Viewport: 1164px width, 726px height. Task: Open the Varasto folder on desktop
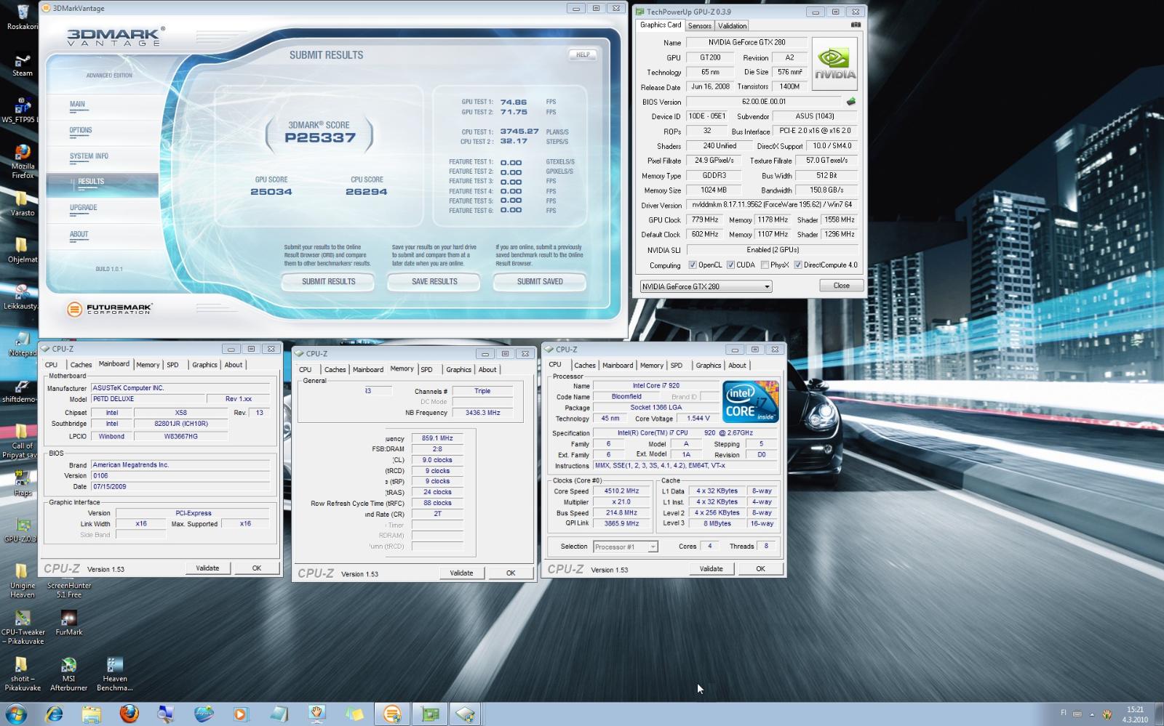click(22, 203)
